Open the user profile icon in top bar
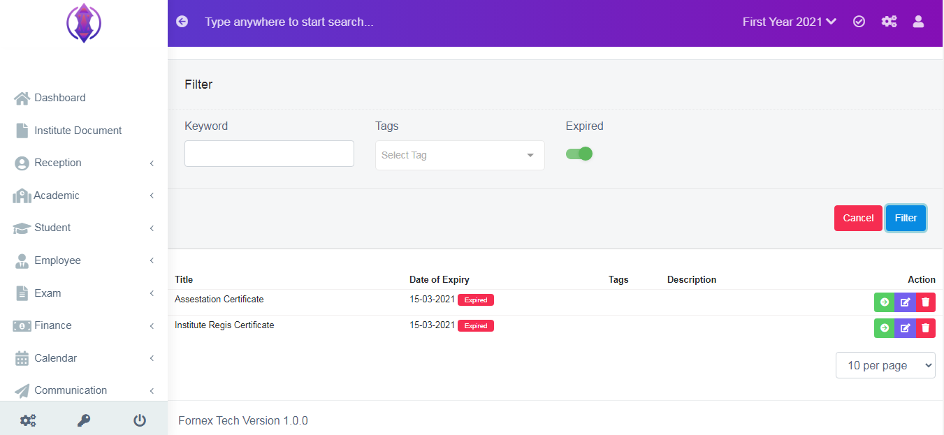 click(x=919, y=22)
